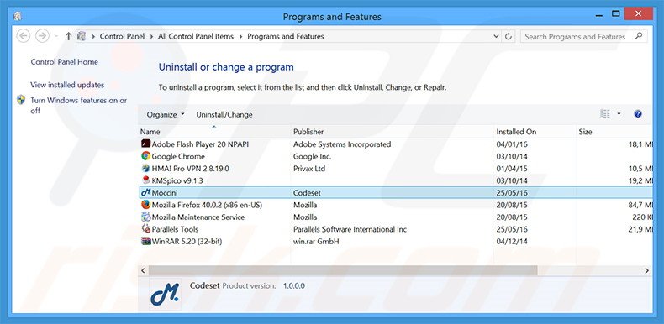Image resolution: width=664 pixels, height=324 pixels.
Task: Open the help question mark icon
Action: pos(638,114)
